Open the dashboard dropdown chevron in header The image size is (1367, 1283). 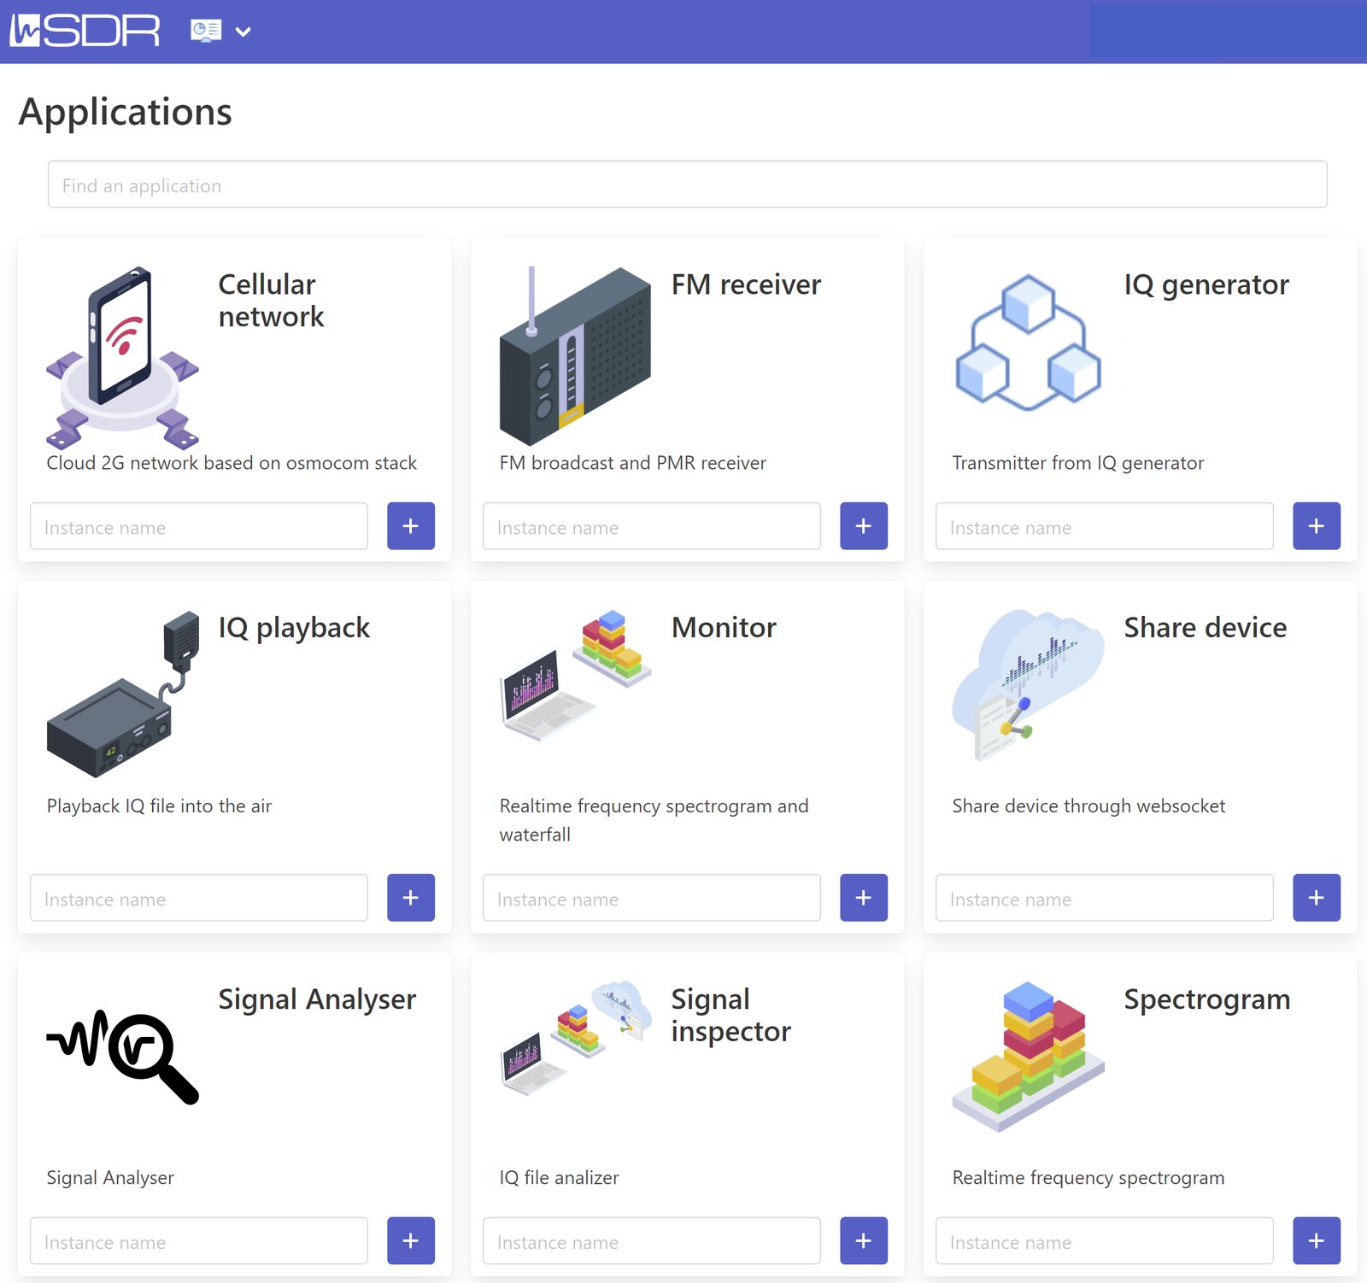243,32
